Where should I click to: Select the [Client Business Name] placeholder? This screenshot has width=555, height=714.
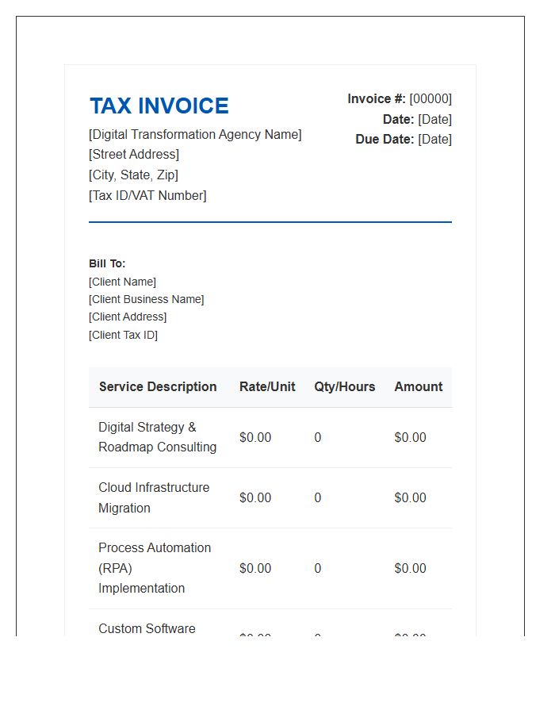[147, 299]
